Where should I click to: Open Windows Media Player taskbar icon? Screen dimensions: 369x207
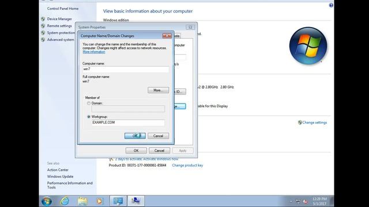[x=100, y=201]
